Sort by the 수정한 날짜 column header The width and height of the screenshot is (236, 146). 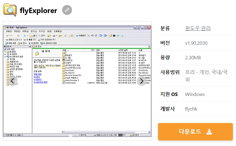[123, 50]
